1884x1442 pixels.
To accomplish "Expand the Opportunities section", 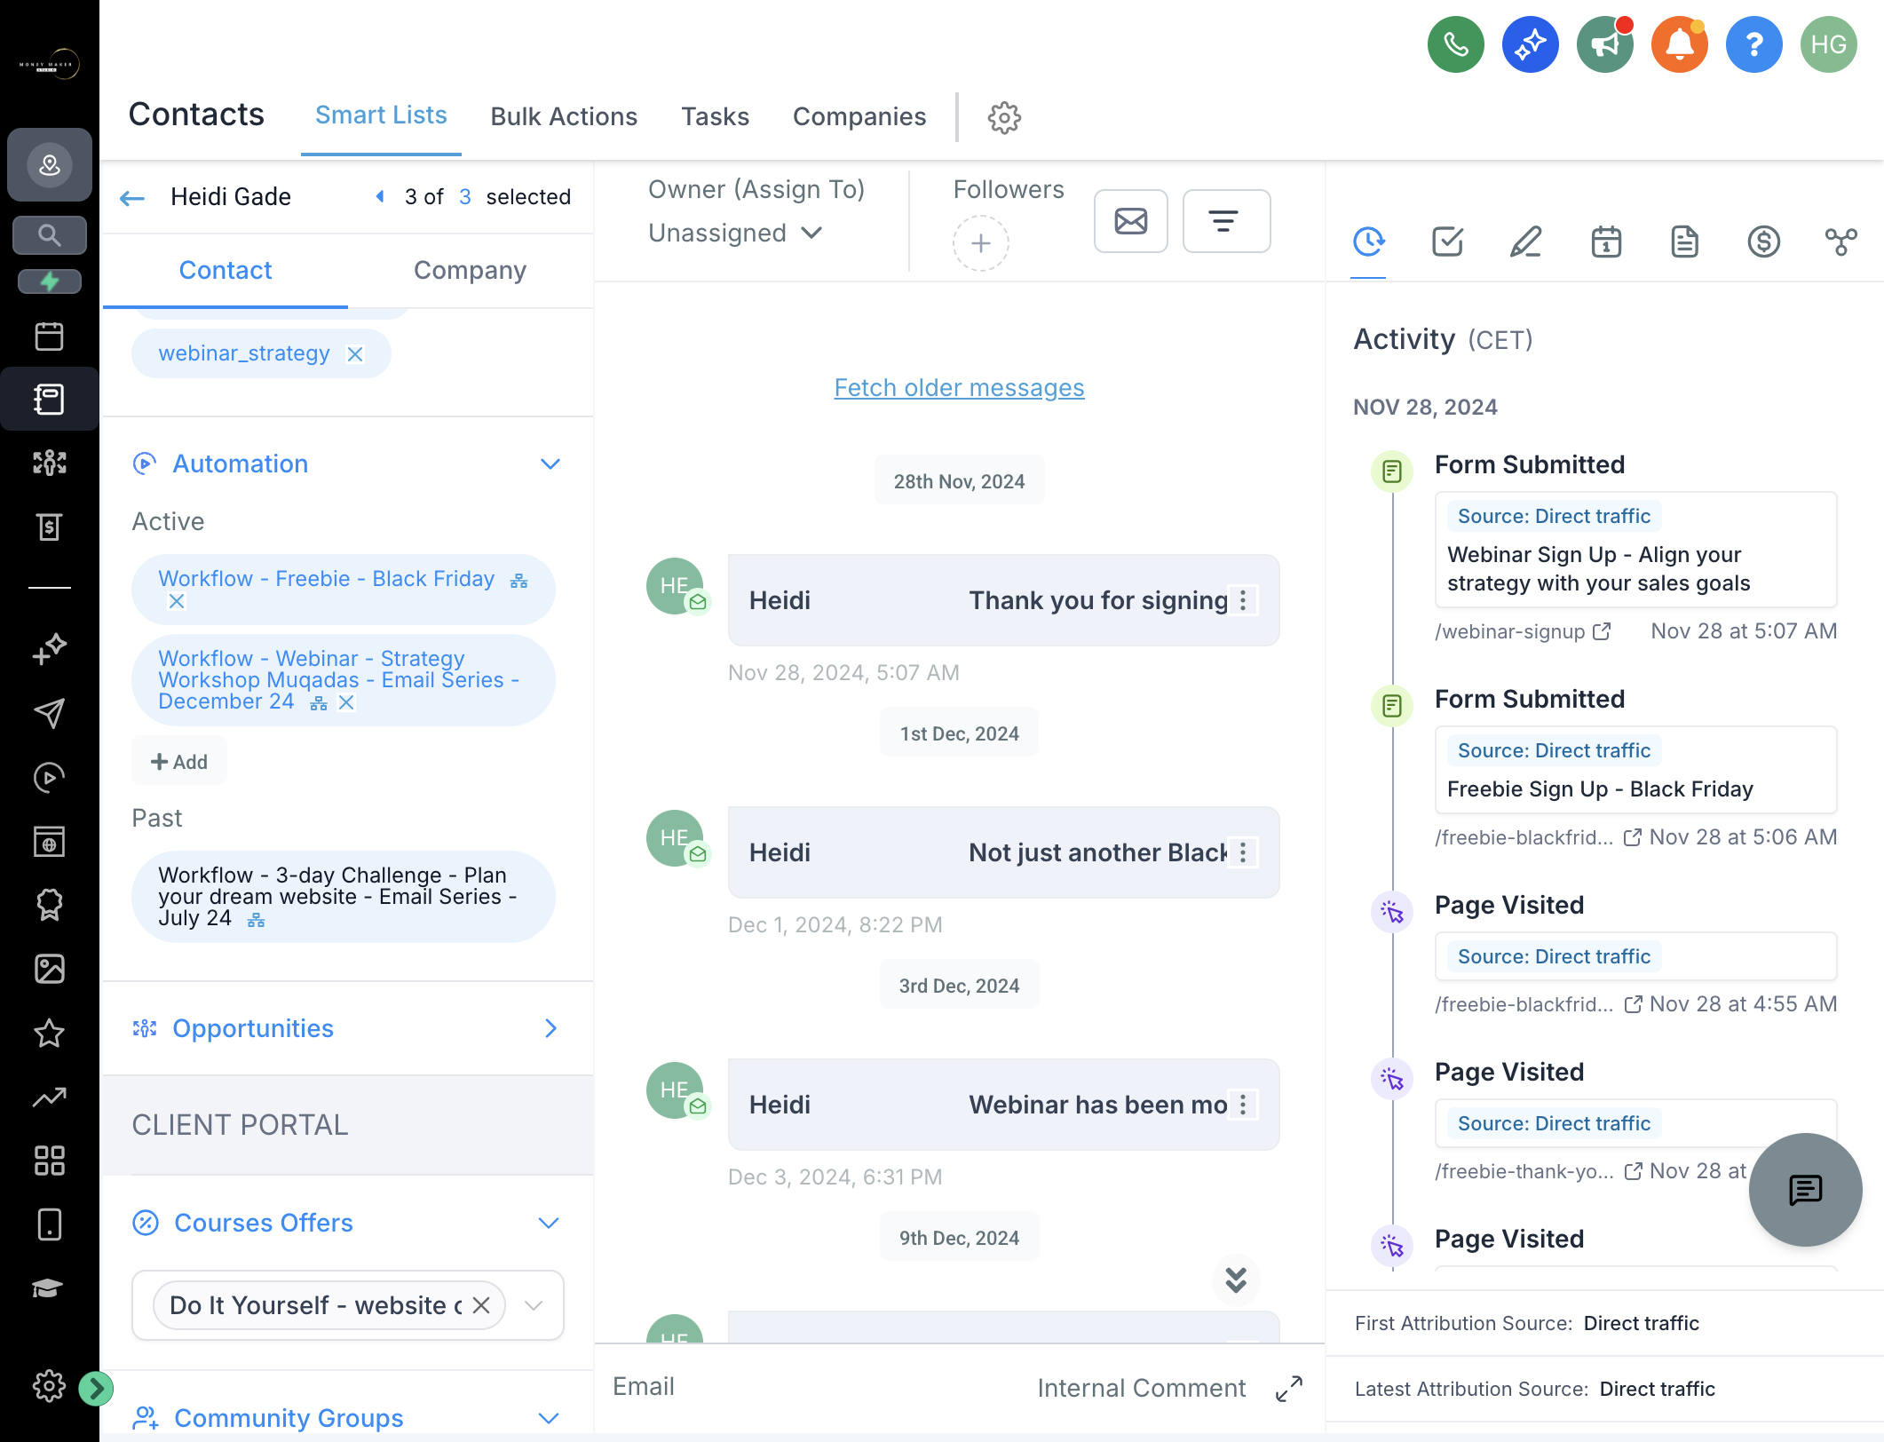I will [x=550, y=1028].
